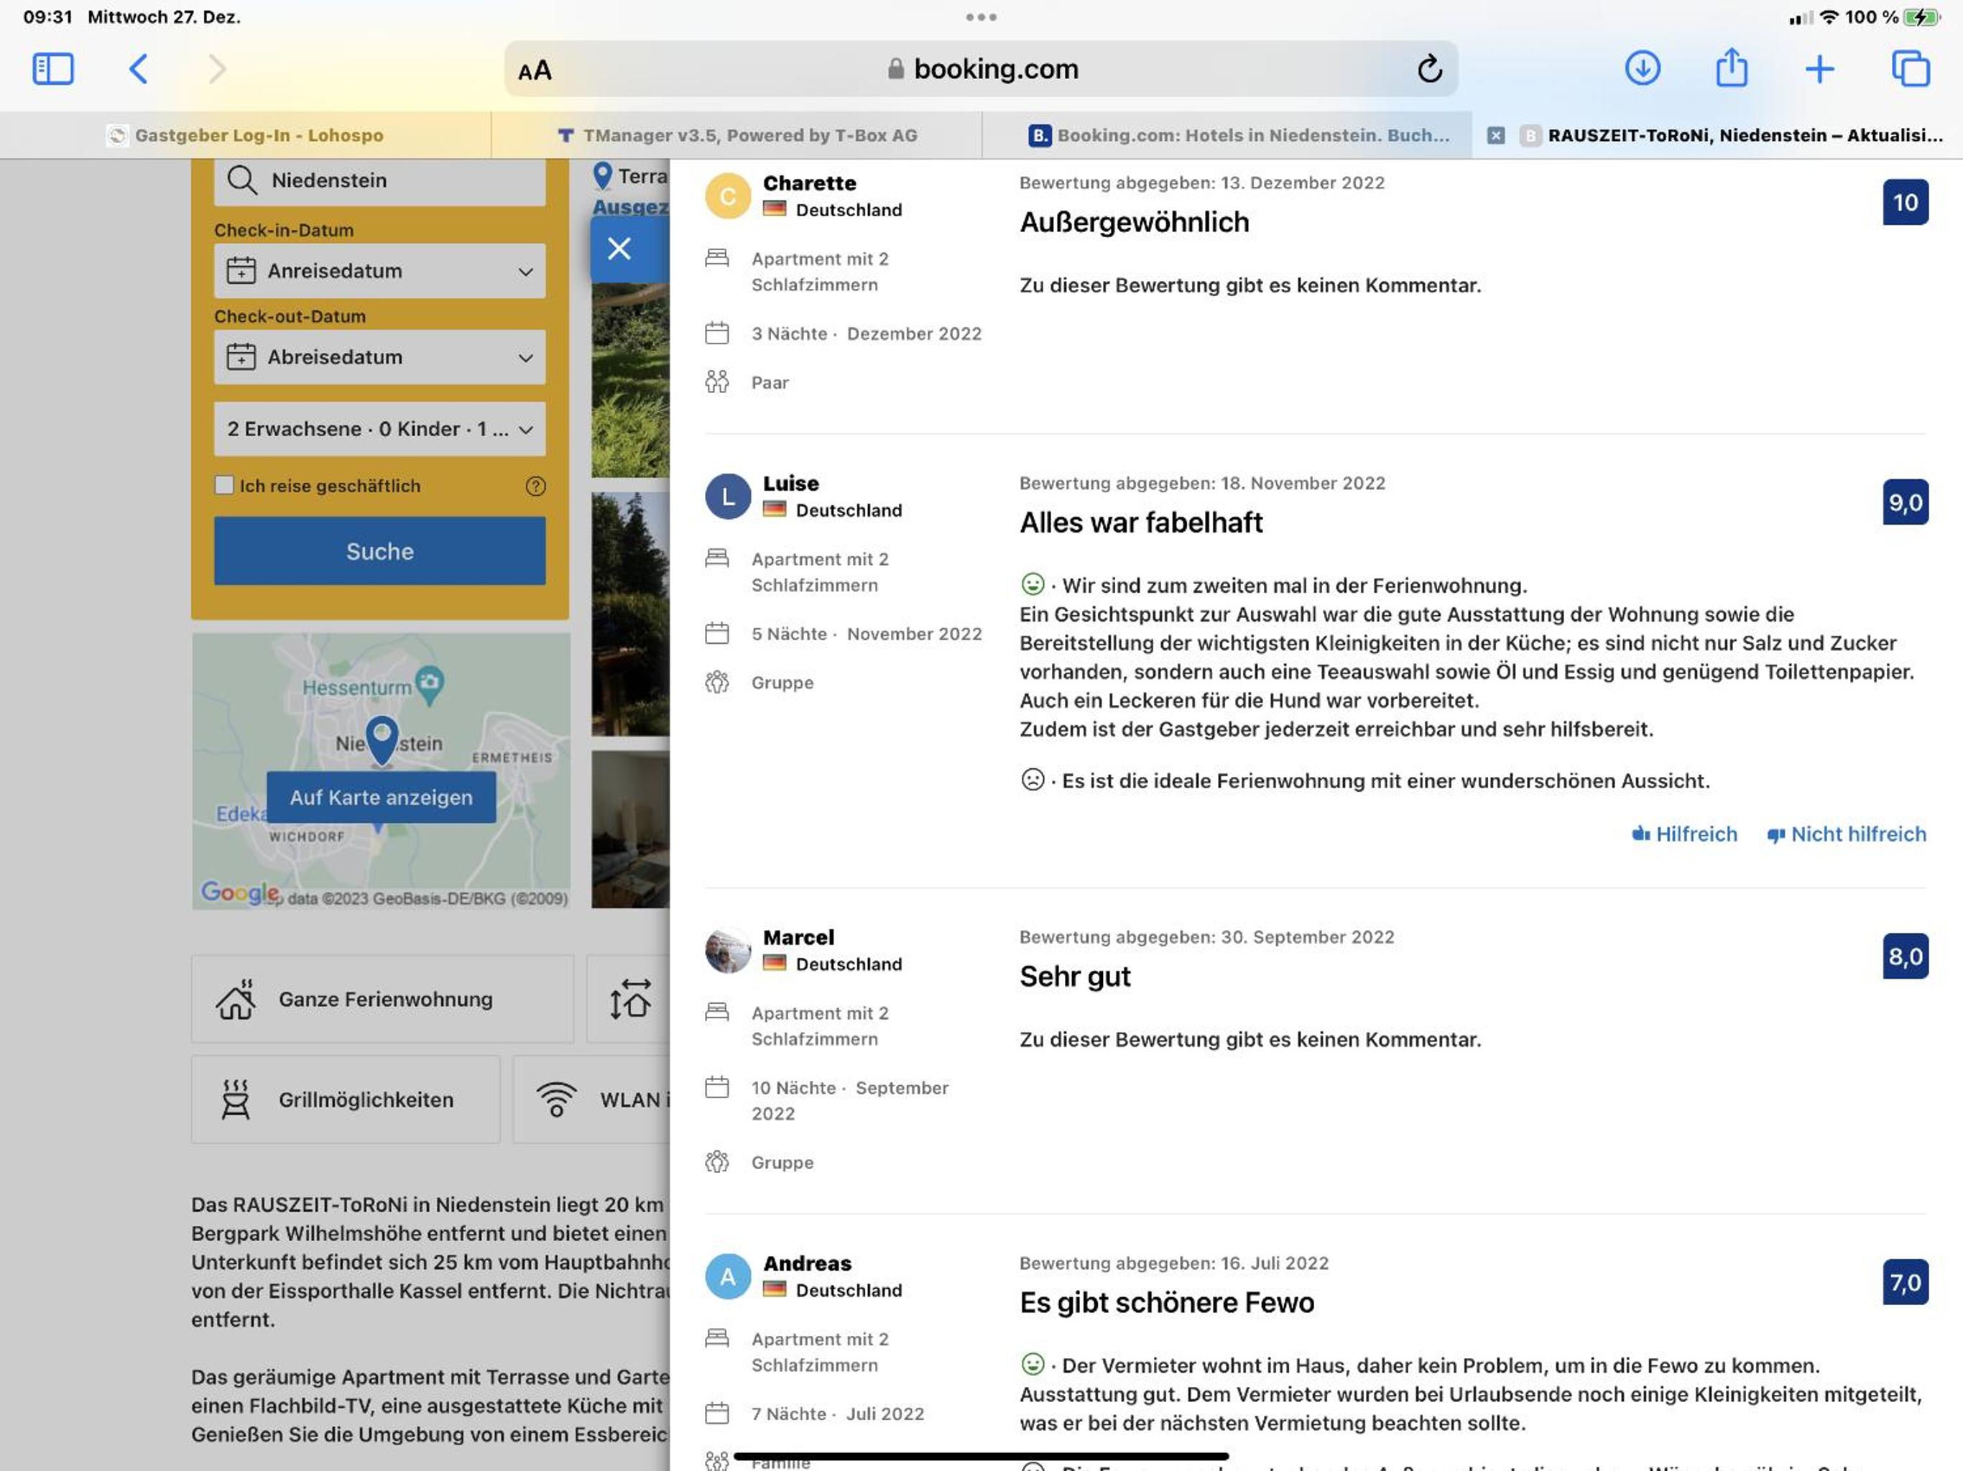
Task: Mark Luise's review as Hilfreich
Action: [x=1684, y=834]
